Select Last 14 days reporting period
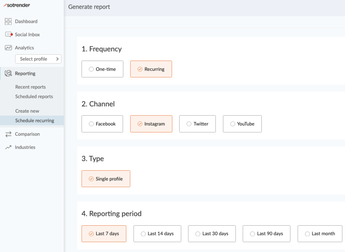Image resolution: width=345 pixels, height=252 pixels. 157,234
